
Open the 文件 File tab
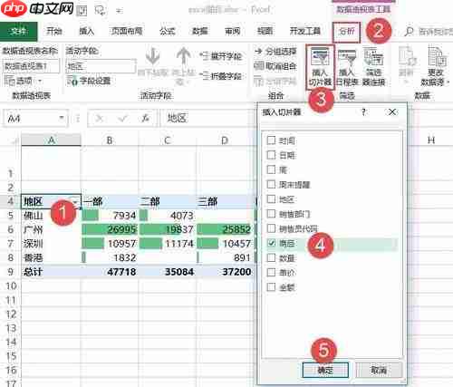coord(19,31)
